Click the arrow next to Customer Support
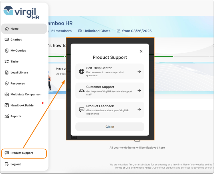Image resolution: width=214 pixels, height=174 pixels. coord(139,91)
